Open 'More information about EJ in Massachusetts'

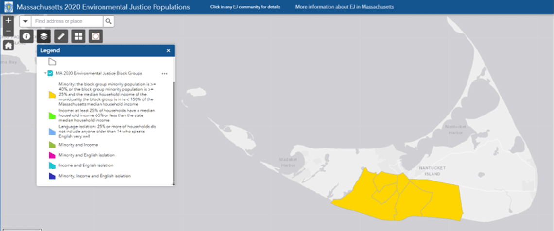pos(344,7)
